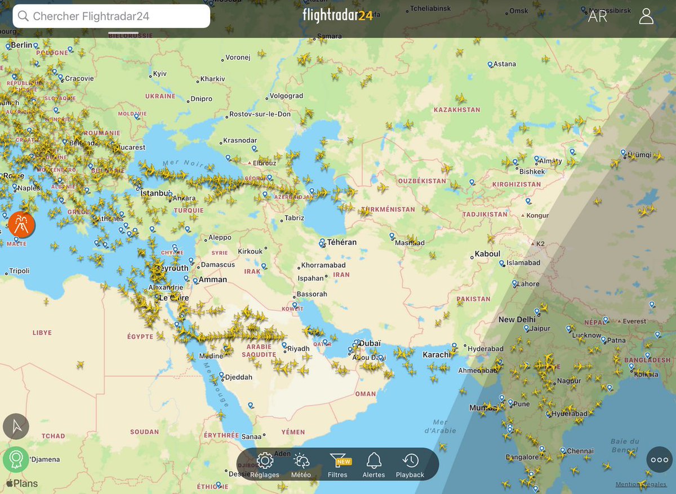The image size is (676, 494).
Task: Click the orange volcano eruption alert icon
Action: coord(21,224)
